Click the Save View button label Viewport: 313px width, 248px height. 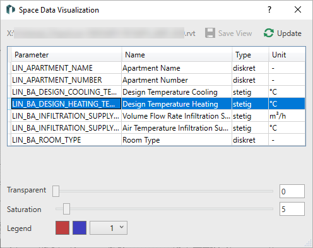click(235, 33)
